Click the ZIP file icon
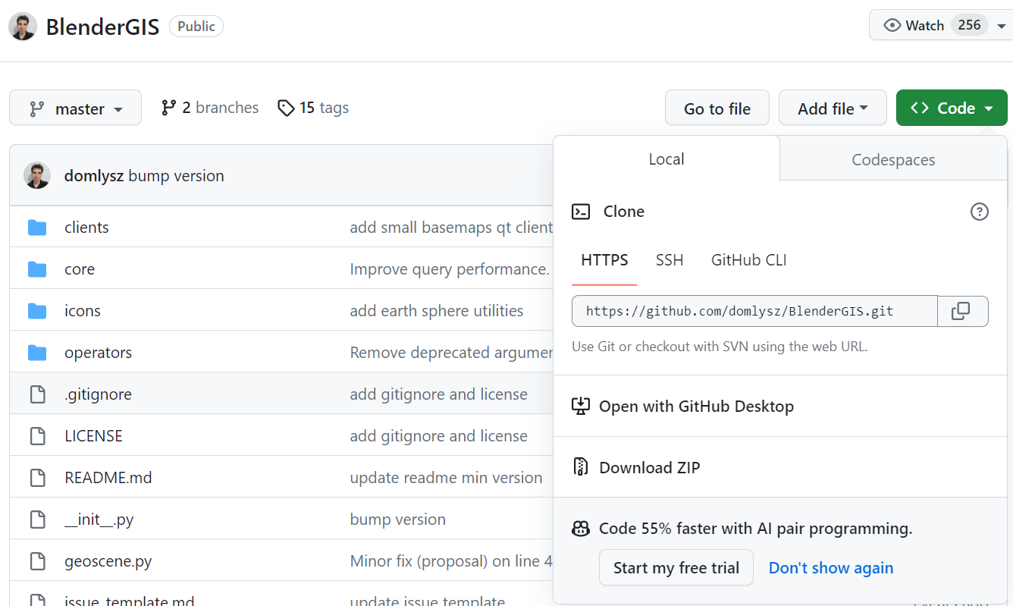 tap(581, 467)
